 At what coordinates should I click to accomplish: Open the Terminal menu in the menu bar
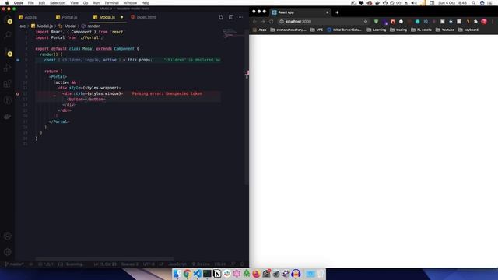111,3
